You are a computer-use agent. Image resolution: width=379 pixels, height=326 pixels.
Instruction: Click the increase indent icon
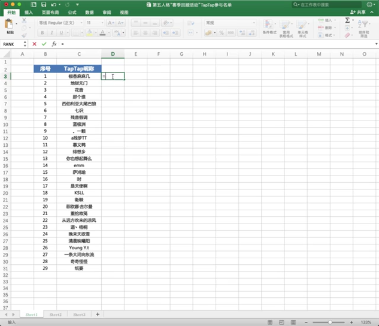pos(175,32)
